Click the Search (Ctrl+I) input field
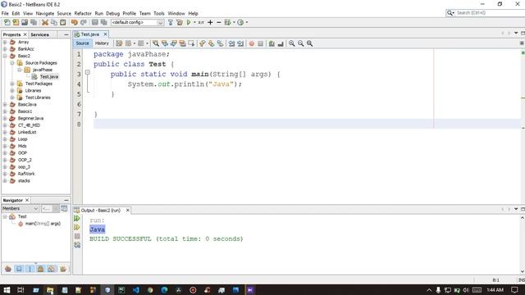 tap(489, 13)
